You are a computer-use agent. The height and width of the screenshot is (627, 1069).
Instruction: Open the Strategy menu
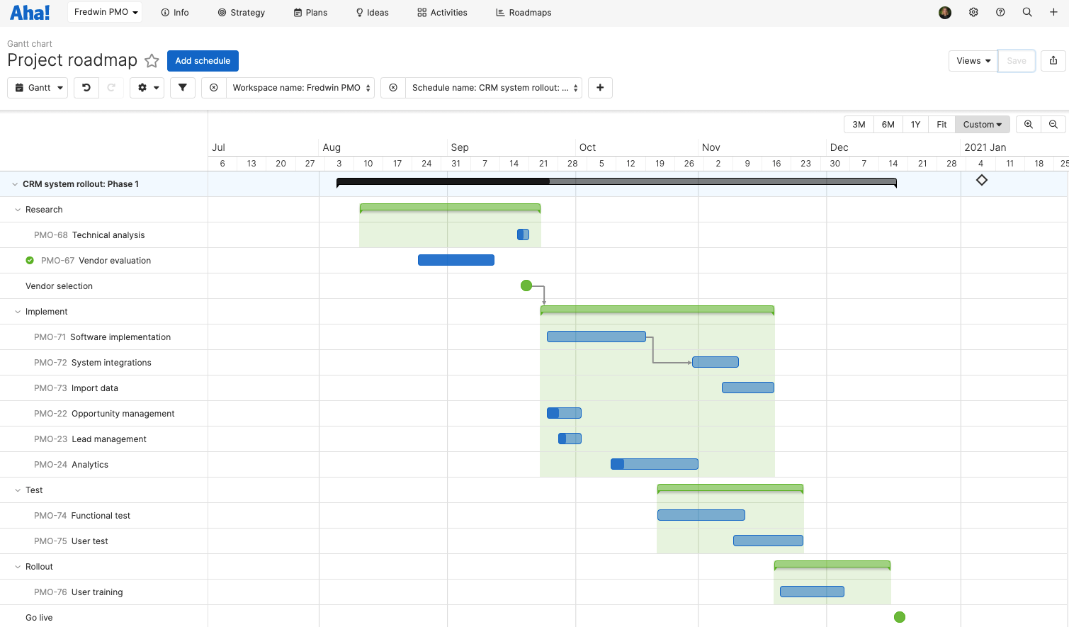point(242,13)
